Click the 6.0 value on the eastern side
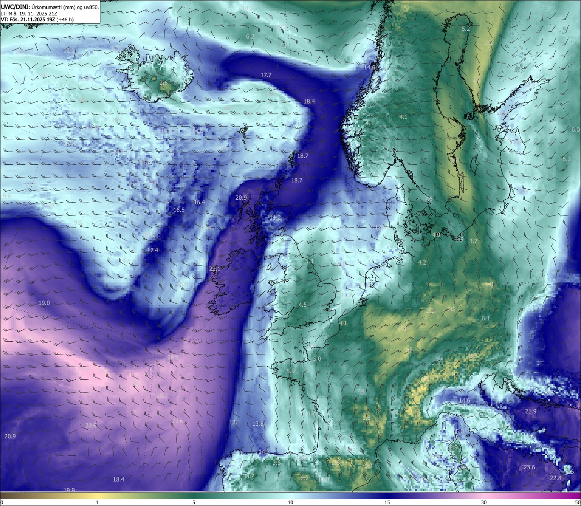Screen dimensions: 581x506 [x=576, y=129]
